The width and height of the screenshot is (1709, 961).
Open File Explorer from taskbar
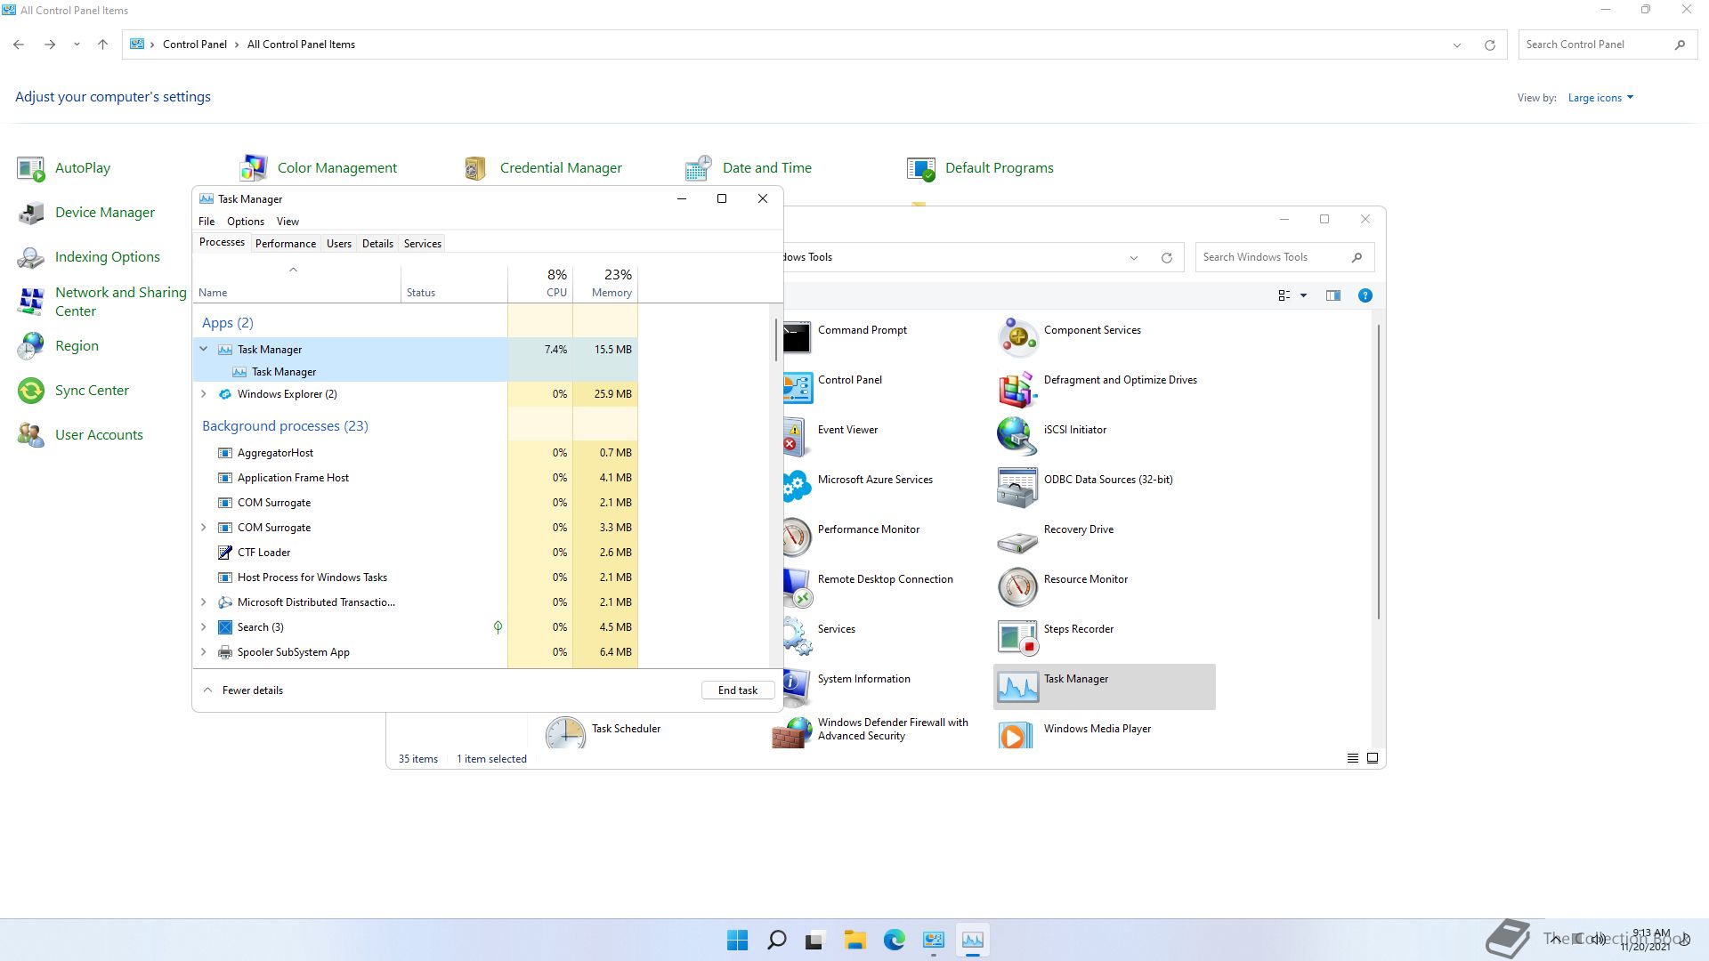coord(854,940)
